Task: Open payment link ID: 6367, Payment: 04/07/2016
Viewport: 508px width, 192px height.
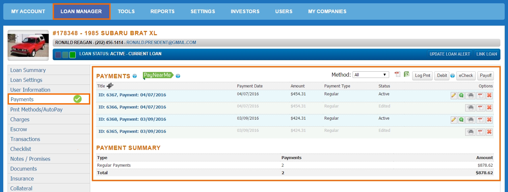Action: tap(132, 95)
